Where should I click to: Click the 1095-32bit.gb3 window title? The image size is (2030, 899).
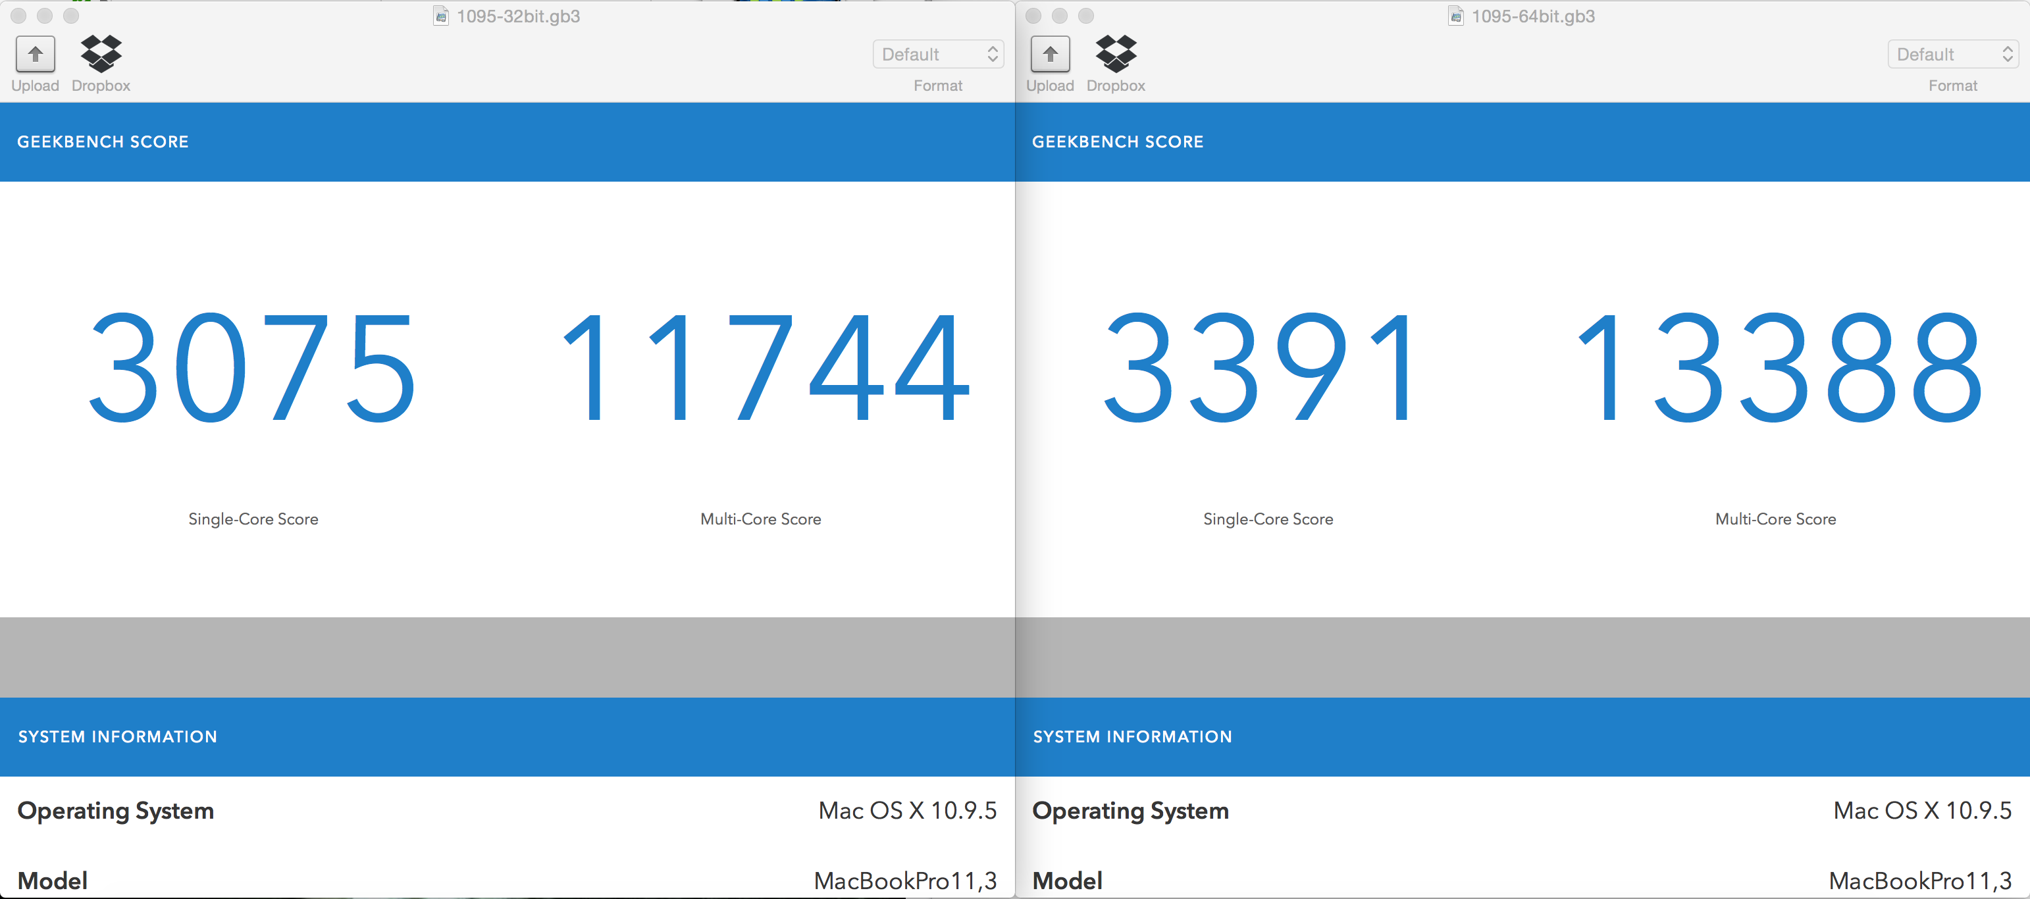(x=518, y=16)
